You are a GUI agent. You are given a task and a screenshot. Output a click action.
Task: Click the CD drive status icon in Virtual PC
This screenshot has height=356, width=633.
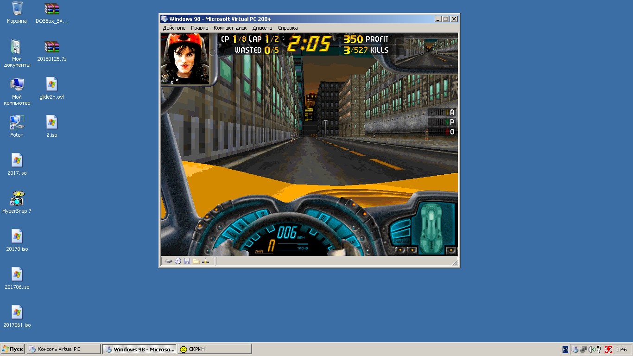(x=178, y=261)
